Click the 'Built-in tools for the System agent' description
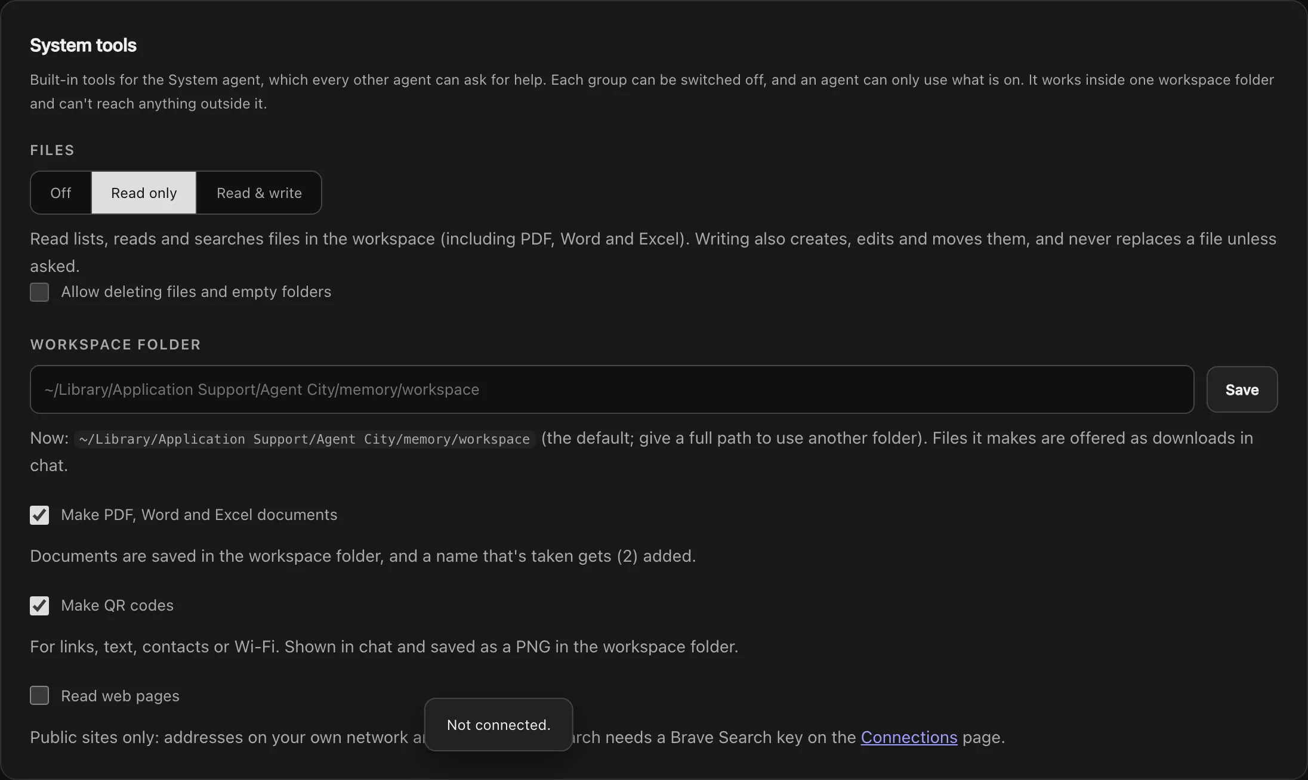Image resolution: width=1308 pixels, height=780 pixels. [652, 91]
